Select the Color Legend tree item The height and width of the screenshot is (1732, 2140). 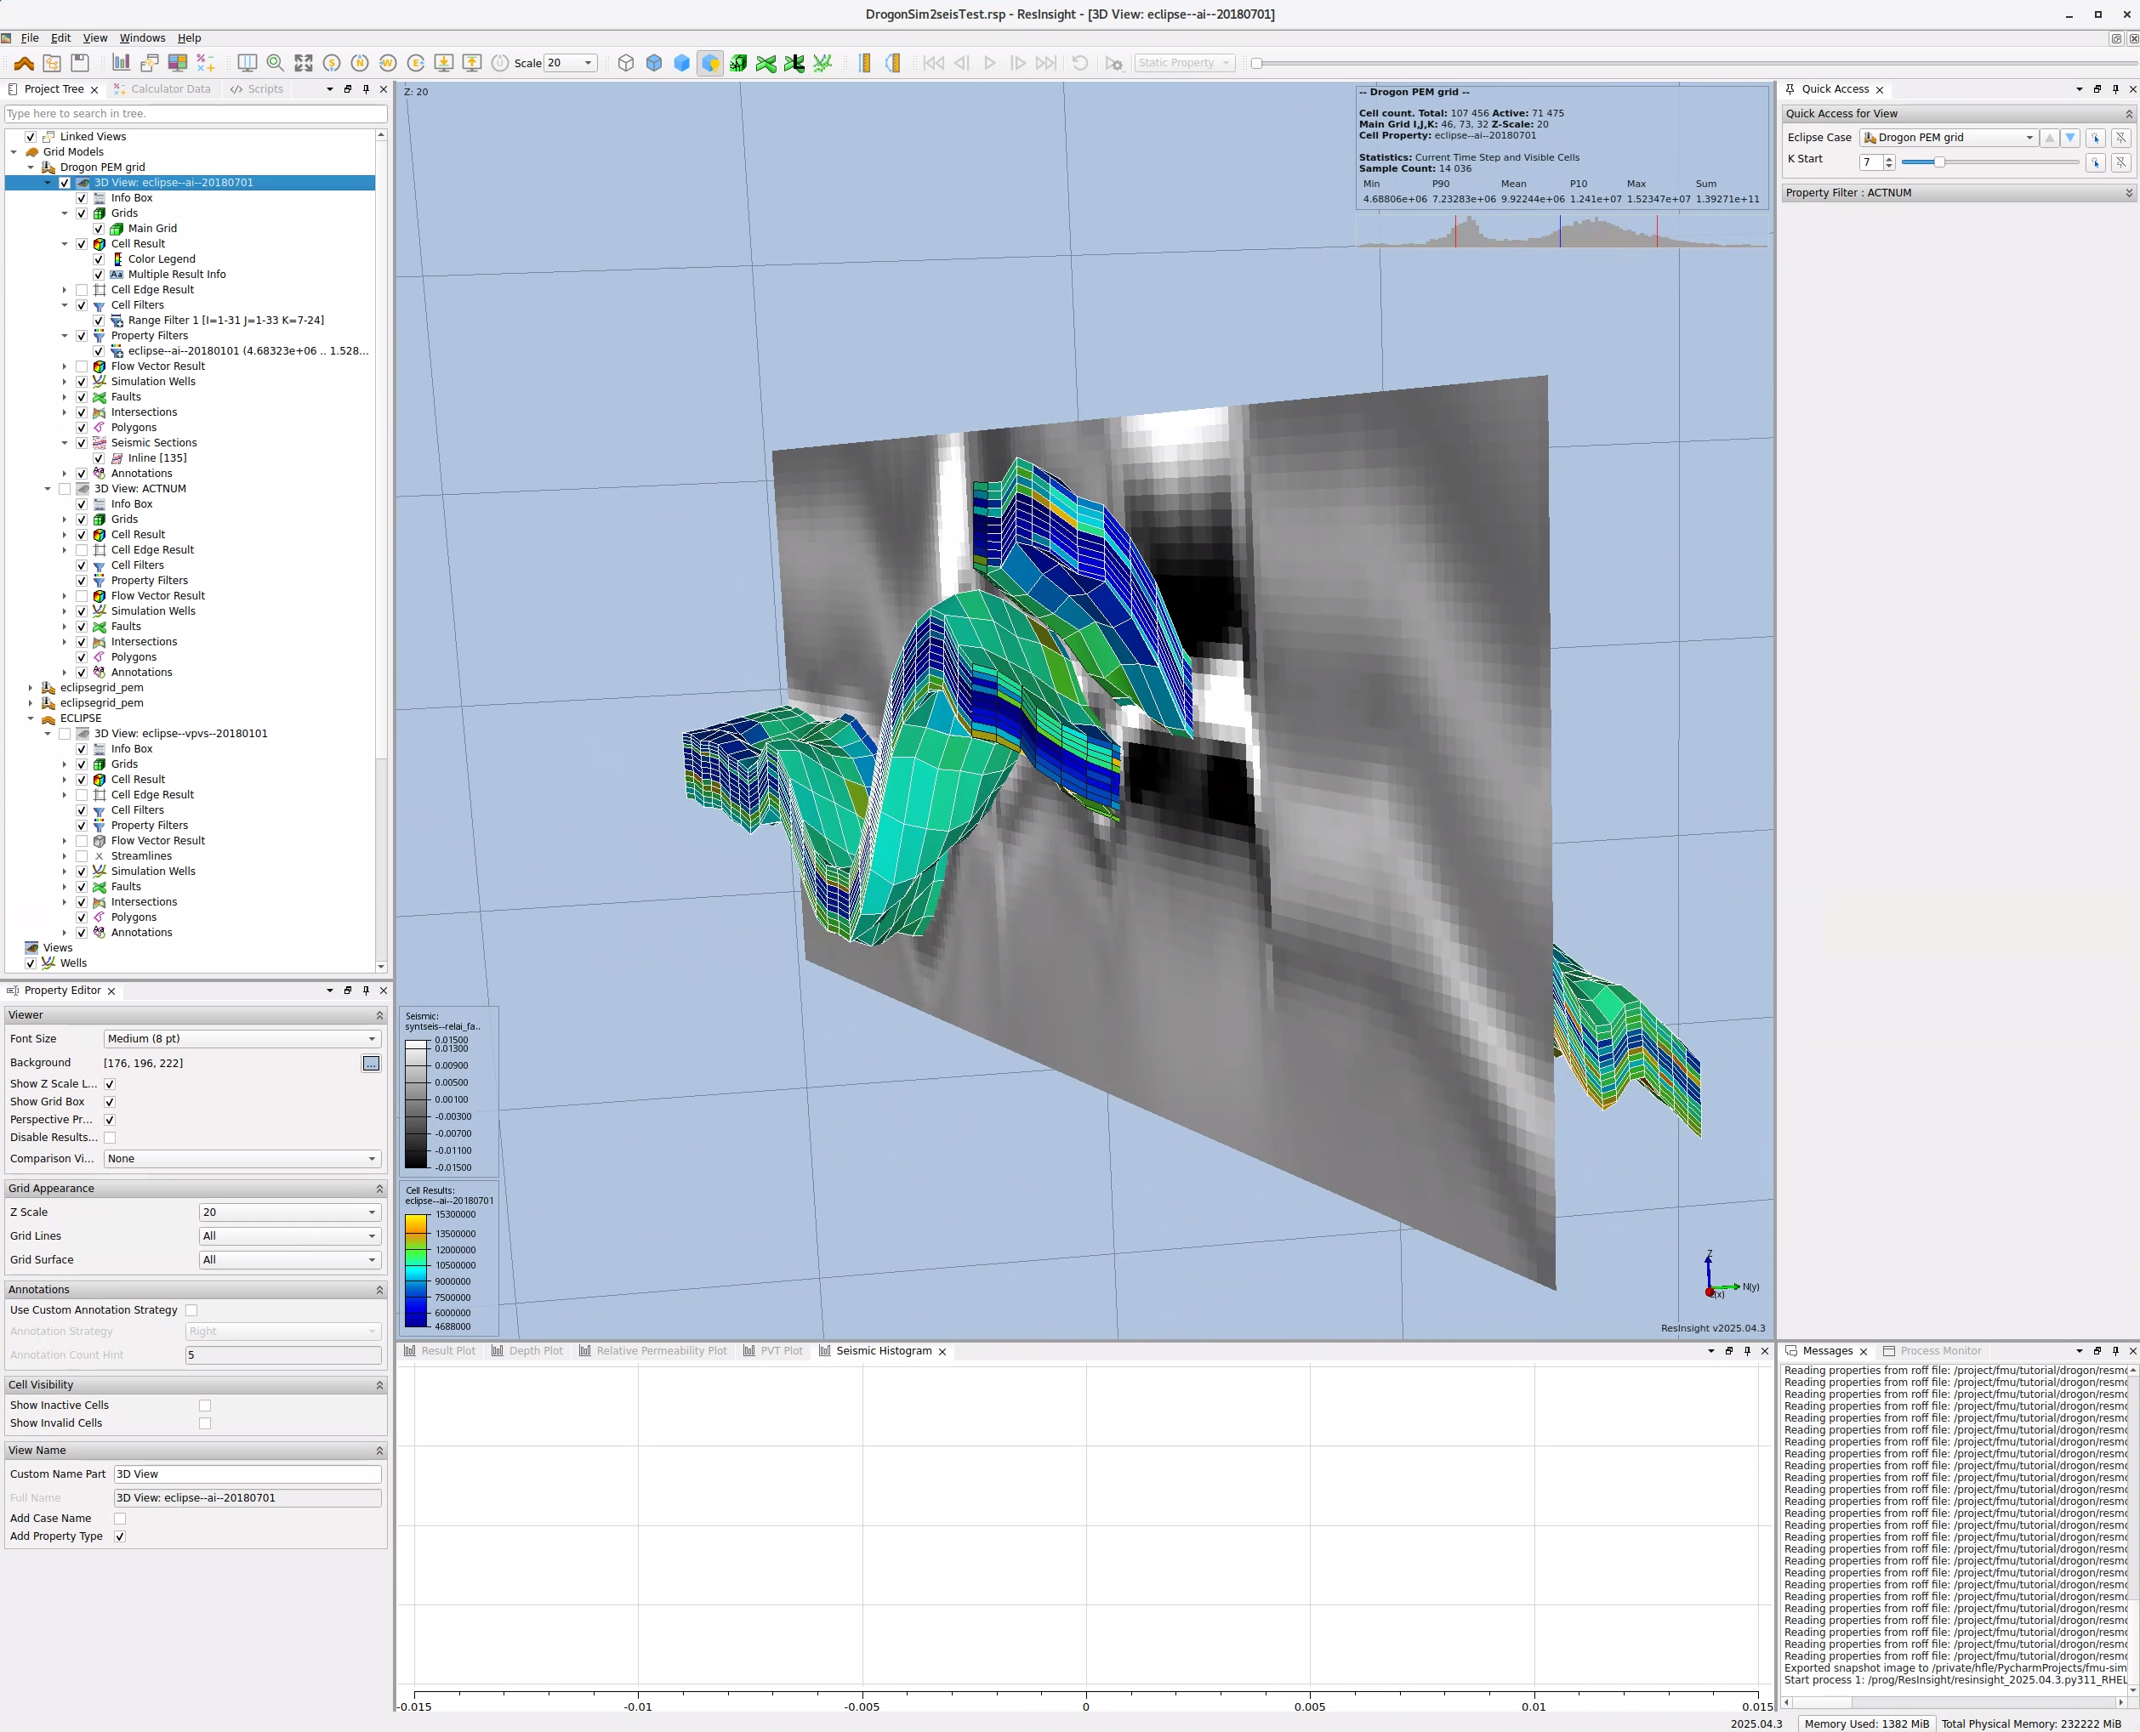pos(162,259)
